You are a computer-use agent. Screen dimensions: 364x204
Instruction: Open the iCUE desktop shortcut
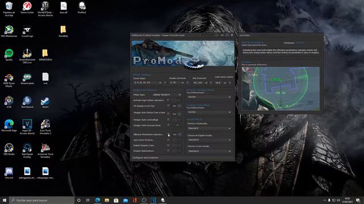click(9, 102)
